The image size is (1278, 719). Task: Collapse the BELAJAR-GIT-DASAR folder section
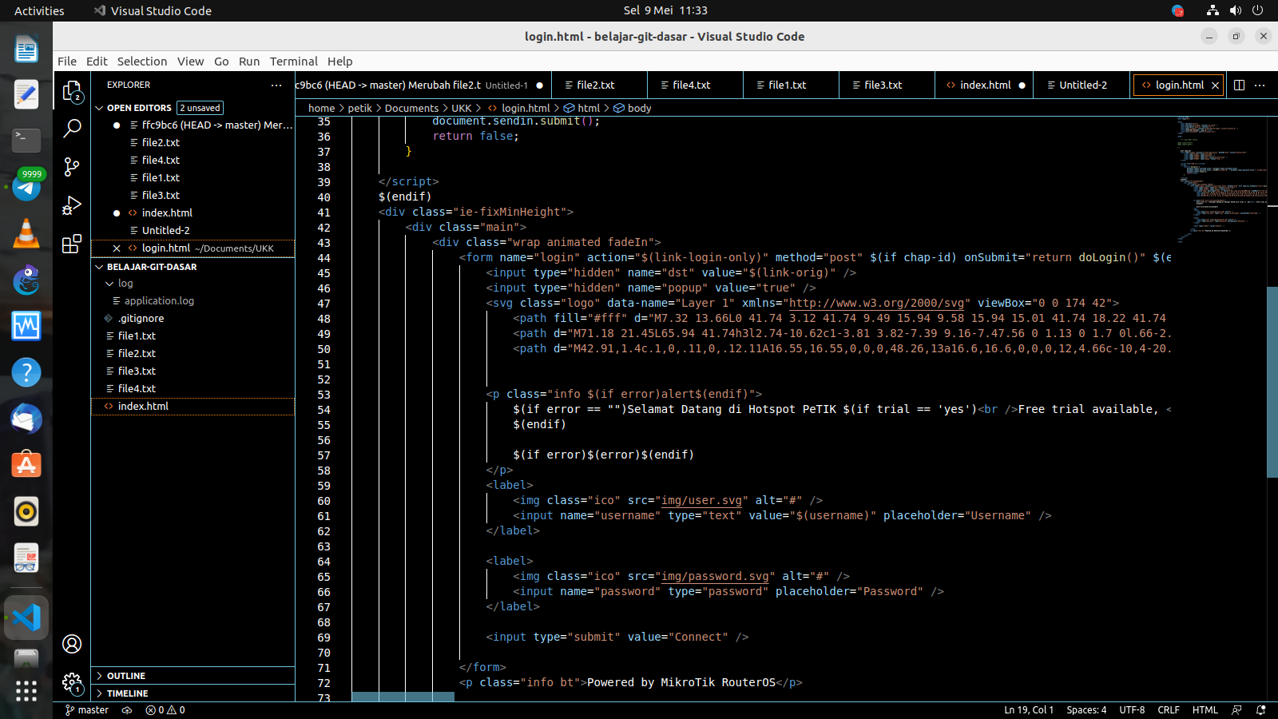point(192,267)
